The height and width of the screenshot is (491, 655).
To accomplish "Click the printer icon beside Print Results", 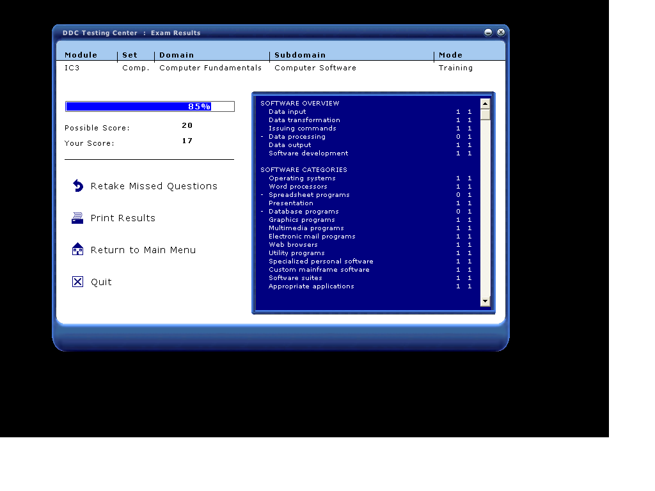I will [x=77, y=218].
